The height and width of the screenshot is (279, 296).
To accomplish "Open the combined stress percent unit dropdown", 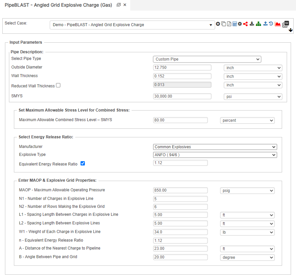I will pos(247,120).
